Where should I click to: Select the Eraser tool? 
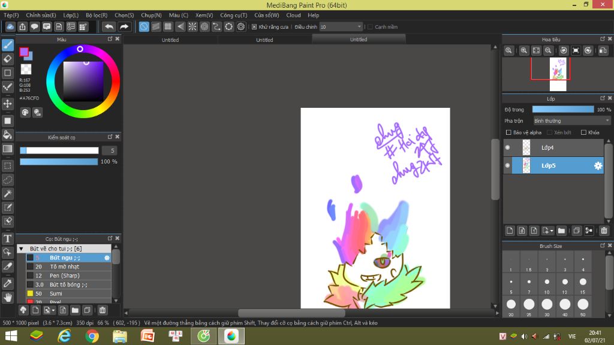point(7,59)
